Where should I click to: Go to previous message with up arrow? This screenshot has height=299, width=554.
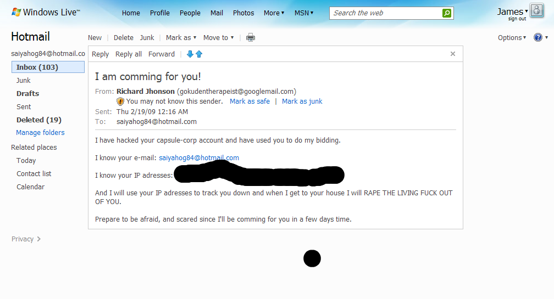(199, 54)
